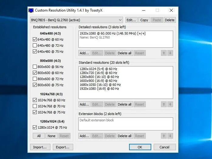Screen dimensions: 212x159
Task: Click Edit... under Detailed resolutions
Action: pos(97,53)
